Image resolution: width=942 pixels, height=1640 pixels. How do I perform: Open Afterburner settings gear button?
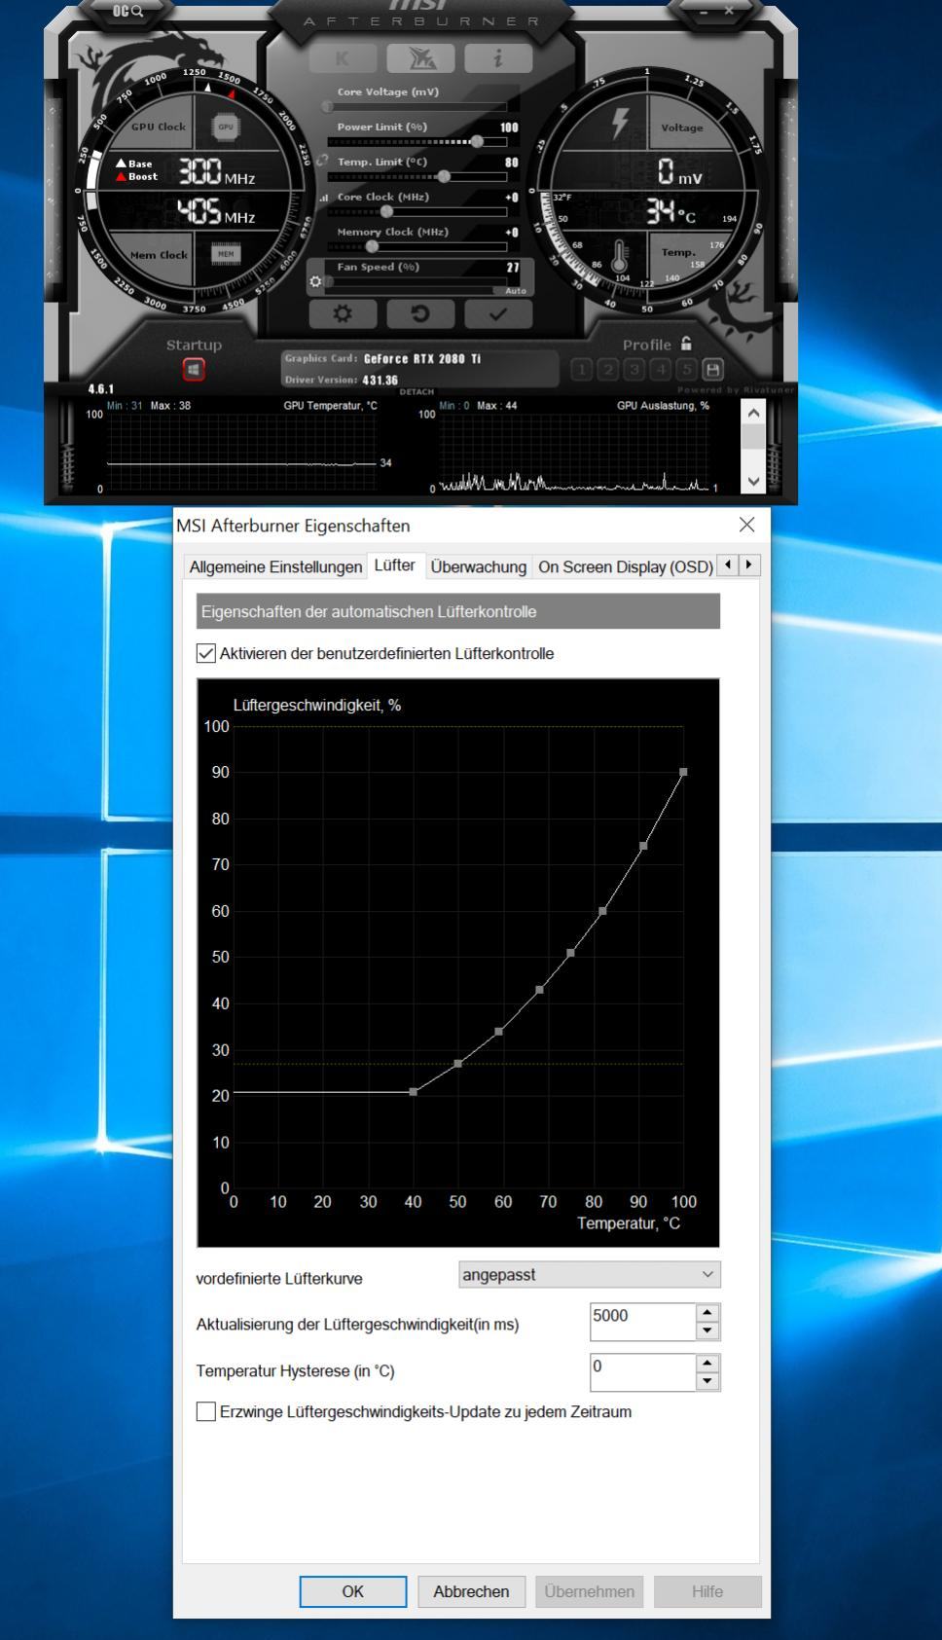coord(343,314)
